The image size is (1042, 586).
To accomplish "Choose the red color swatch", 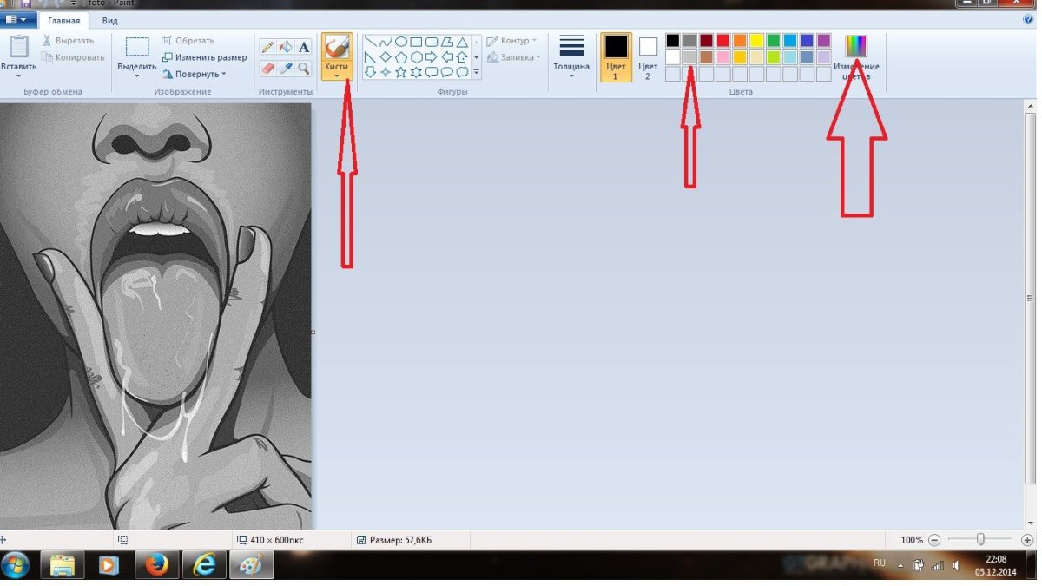I will click(x=722, y=40).
